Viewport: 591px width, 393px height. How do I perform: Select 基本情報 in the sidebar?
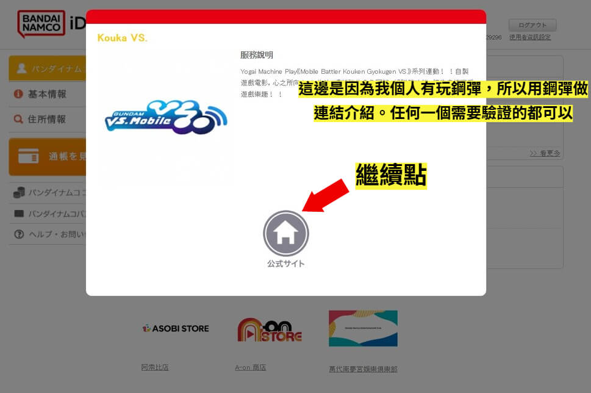pos(48,94)
